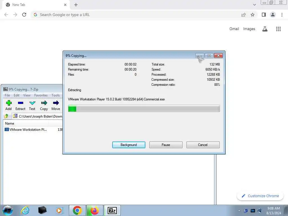Click the taskbar clock showing 9:08 AM
This screenshot has width=288, height=216.
tap(273, 211)
